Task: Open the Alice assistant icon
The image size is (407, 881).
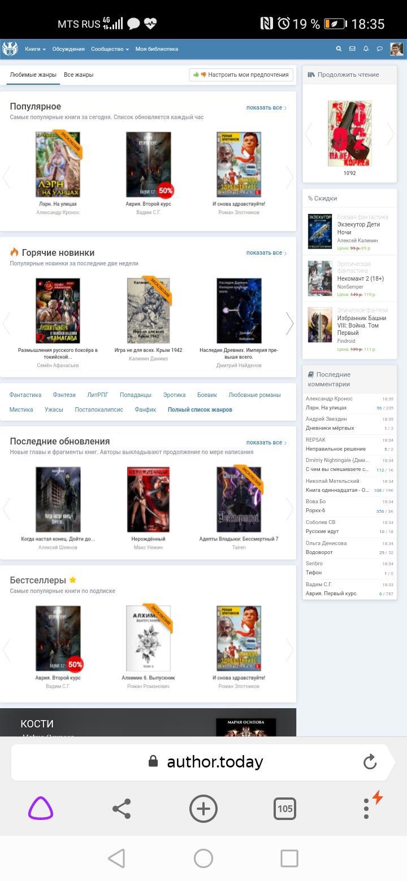Action: tap(41, 809)
